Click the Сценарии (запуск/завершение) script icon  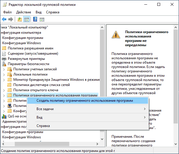pos(4,53)
